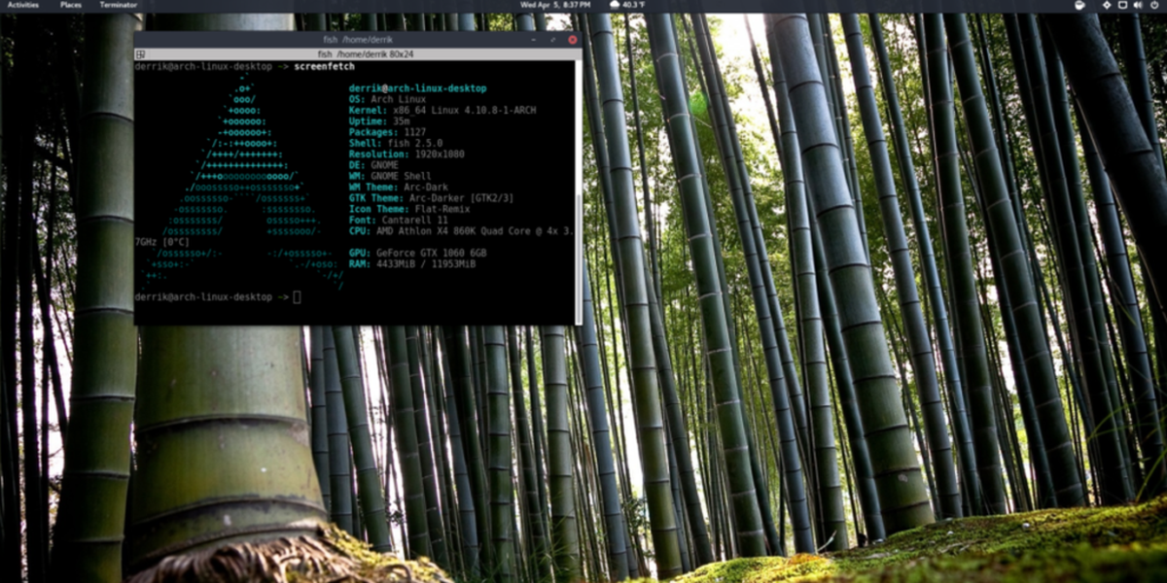Open the power system menu icon

coord(1152,6)
